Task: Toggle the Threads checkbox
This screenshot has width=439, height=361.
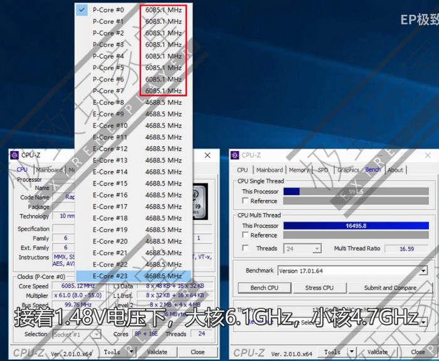Action: coord(246,248)
